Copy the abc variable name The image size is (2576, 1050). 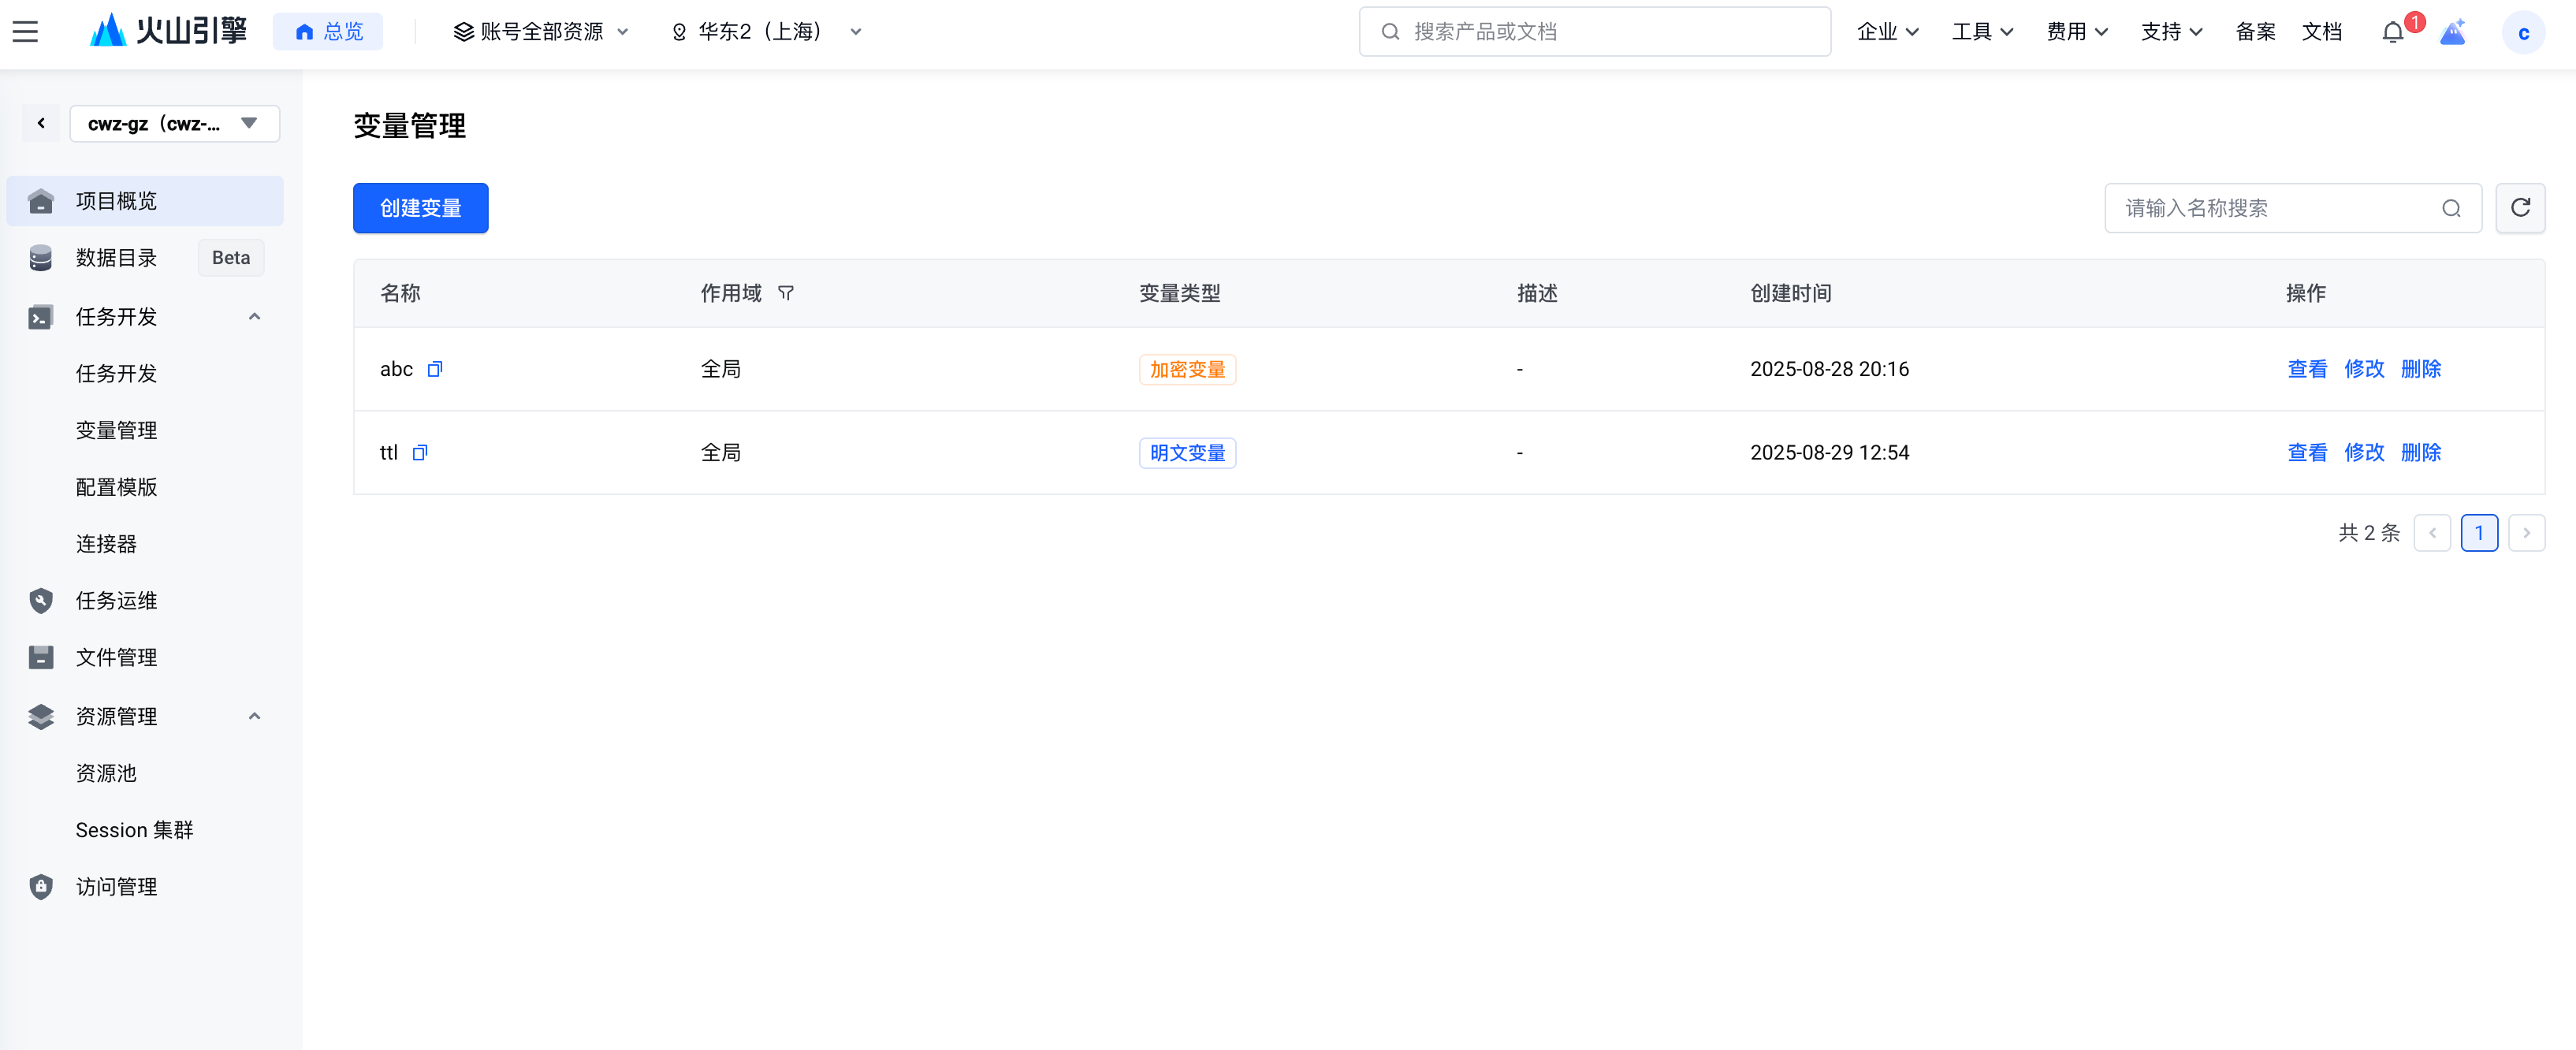click(435, 369)
